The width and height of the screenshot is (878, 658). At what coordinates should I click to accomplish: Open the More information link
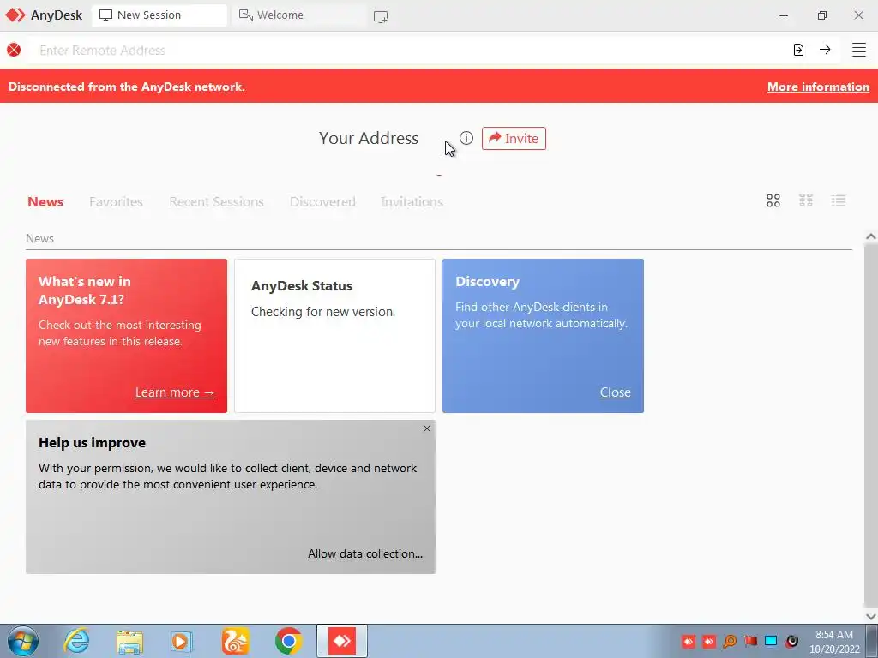pos(818,87)
